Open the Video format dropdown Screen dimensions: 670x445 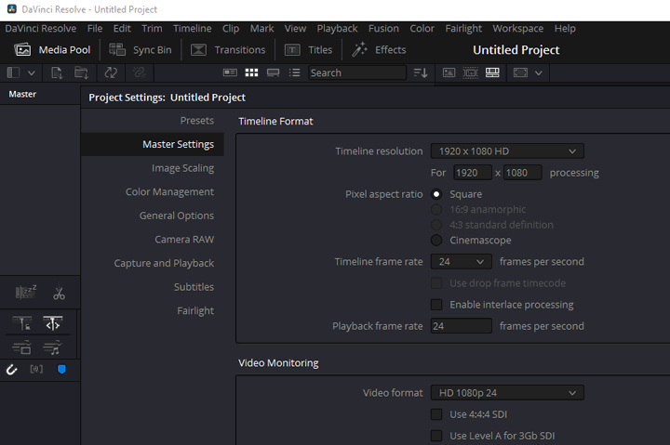(x=506, y=393)
